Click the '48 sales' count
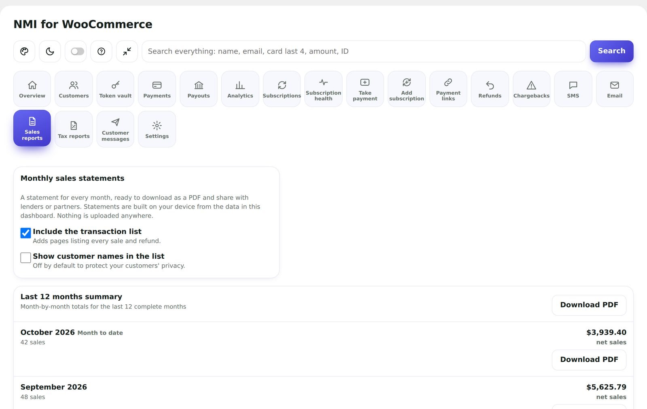This screenshot has width=647, height=409. [33, 397]
